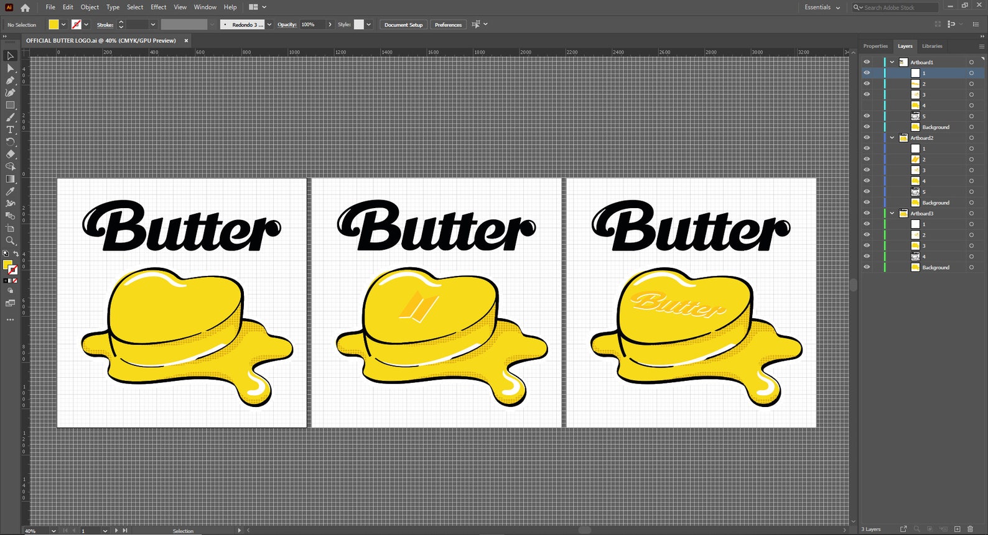Close OFFICIAL BUTTER LOGO.ai document tab
The image size is (988, 535).
[186, 40]
